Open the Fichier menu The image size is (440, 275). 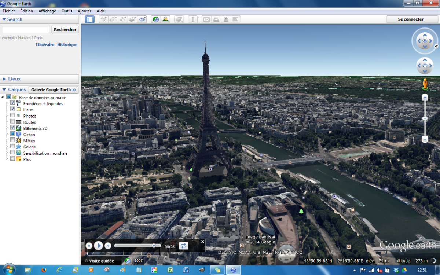(x=9, y=11)
